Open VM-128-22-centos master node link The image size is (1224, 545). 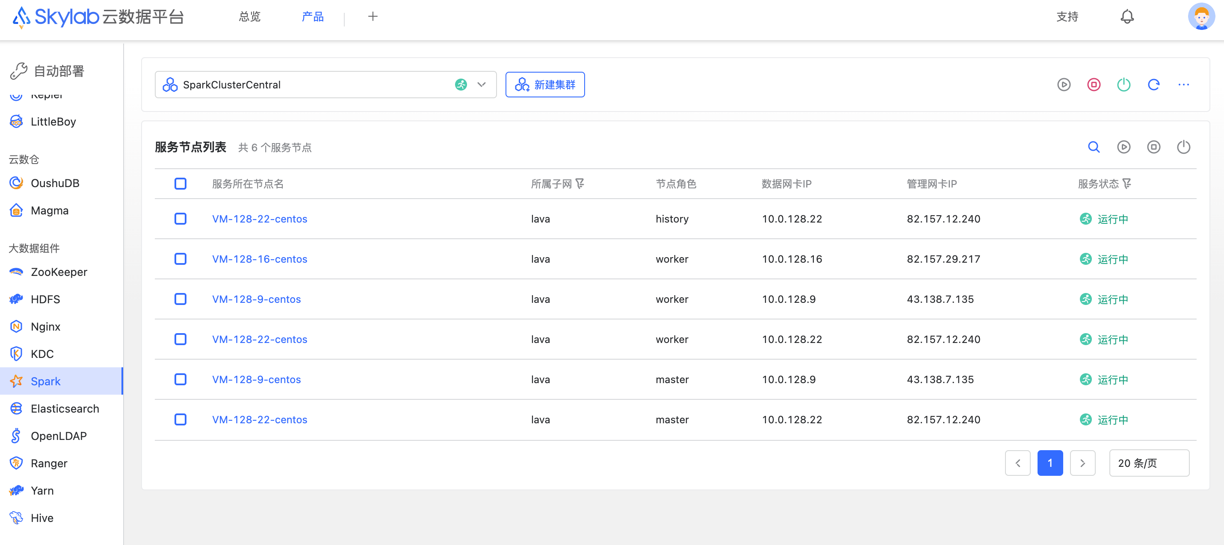click(x=260, y=420)
